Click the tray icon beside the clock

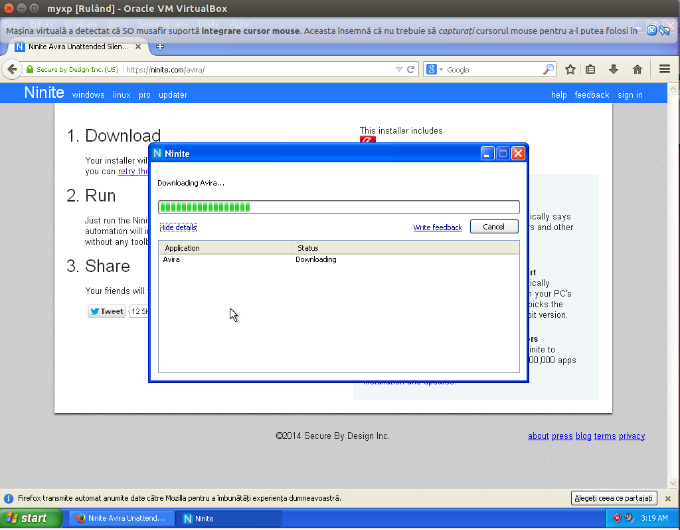(x=630, y=518)
